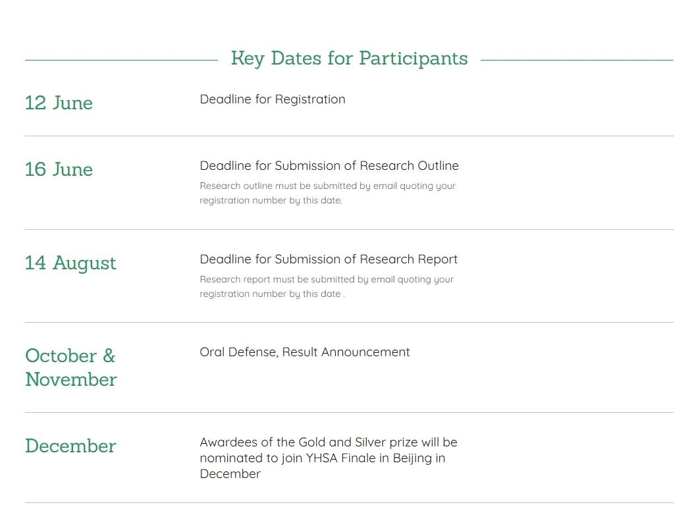Viewport: 690px width, 532px height.
Task: Click the divider line below 12 June row
Action: [349, 136]
